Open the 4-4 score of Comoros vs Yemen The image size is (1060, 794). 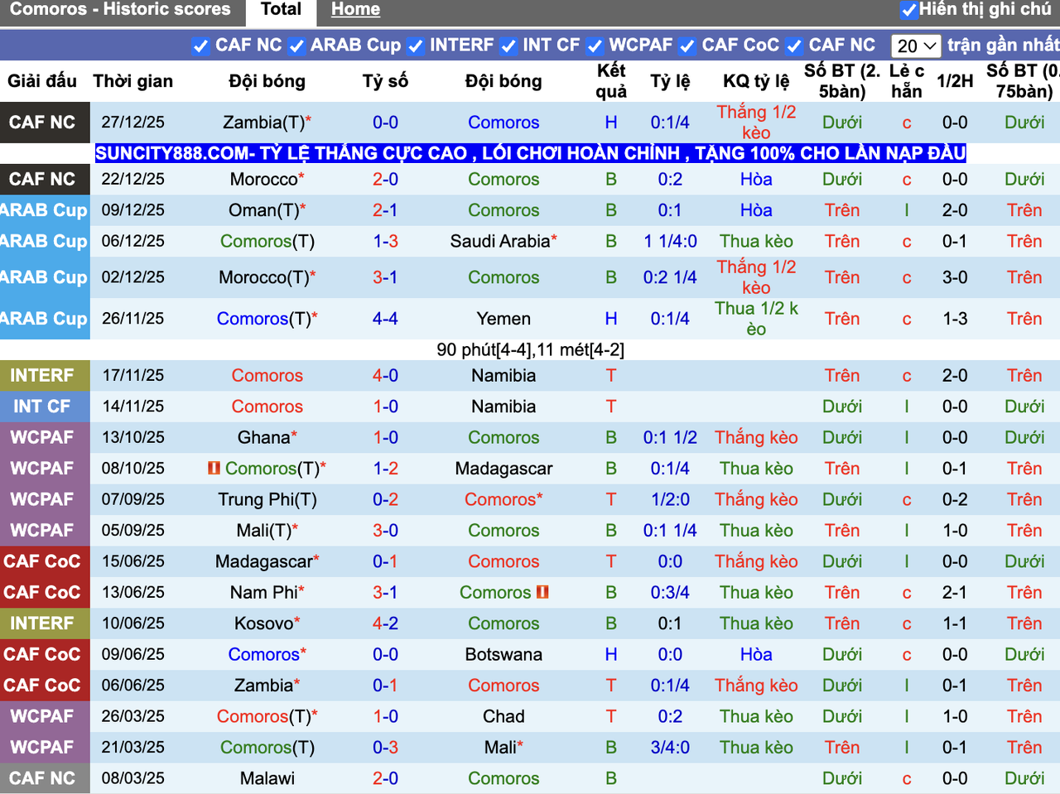[x=385, y=319]
